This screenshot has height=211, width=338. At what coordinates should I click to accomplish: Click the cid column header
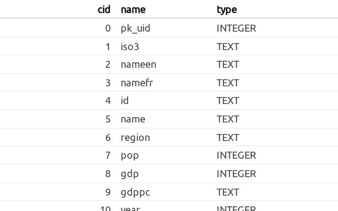[x=104, y=9]
